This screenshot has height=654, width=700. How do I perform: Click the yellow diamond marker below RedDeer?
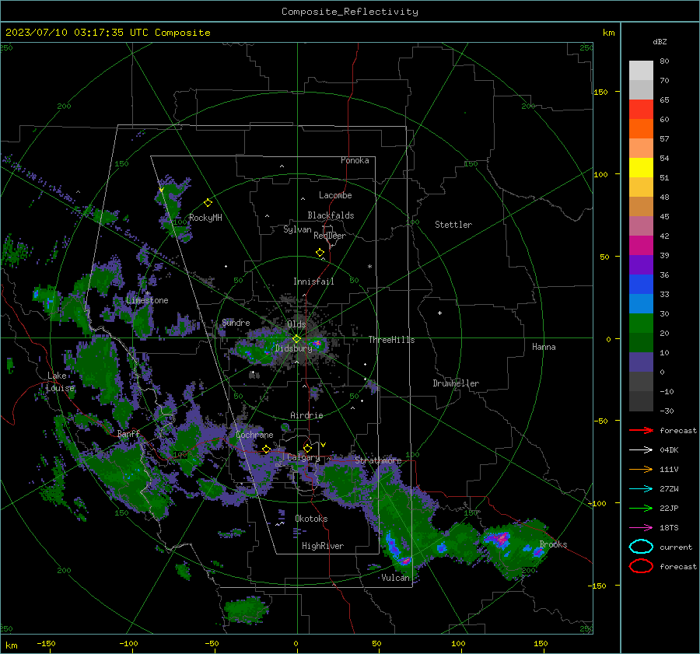tap(320, 253)
